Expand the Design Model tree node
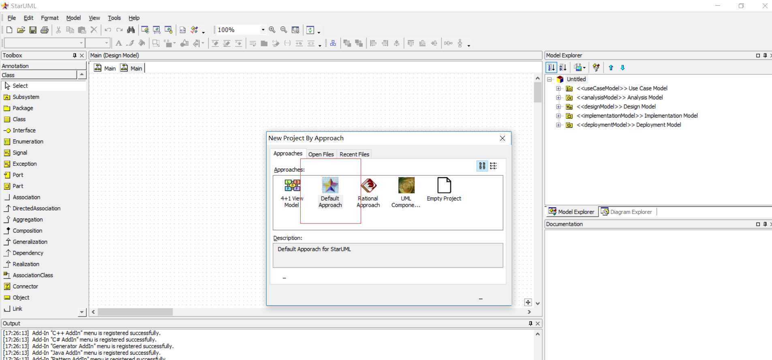 click(558, 107)
